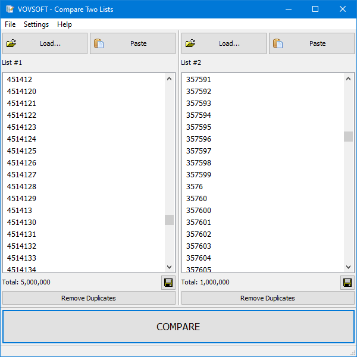The image size is (357, 357).
Task: Click List #2 scrollbar down arrow
Action: [349, 267]
